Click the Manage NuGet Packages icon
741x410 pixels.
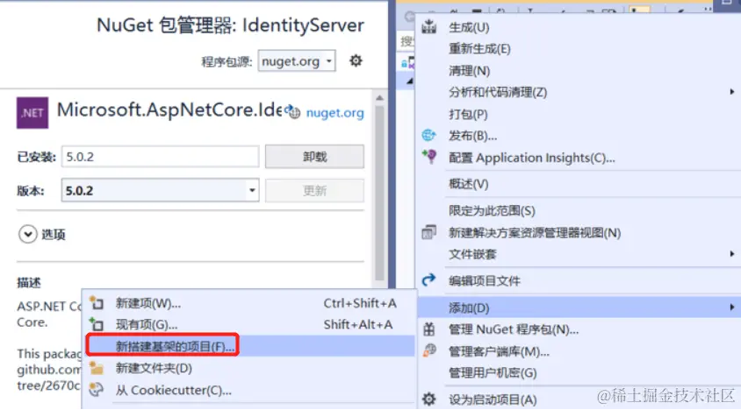click(x=428, y=329)
